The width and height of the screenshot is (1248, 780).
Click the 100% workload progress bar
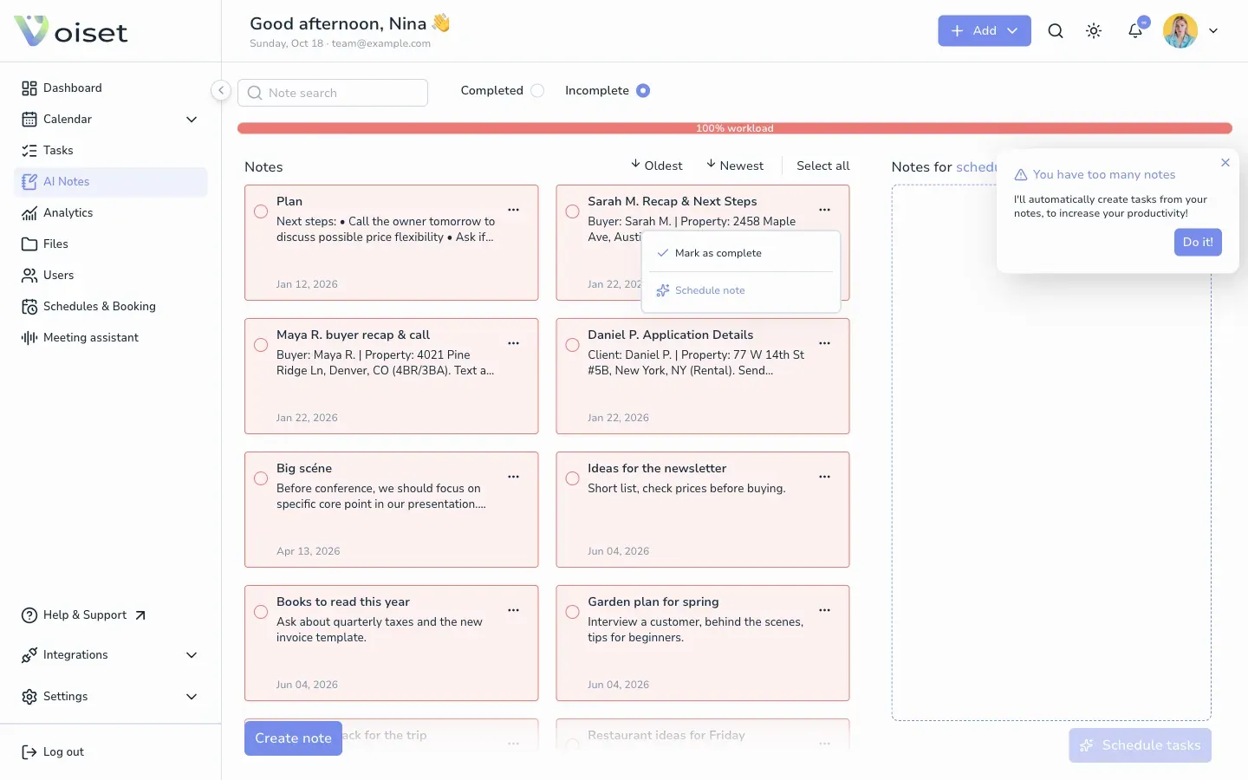click(x=735, y=128)
